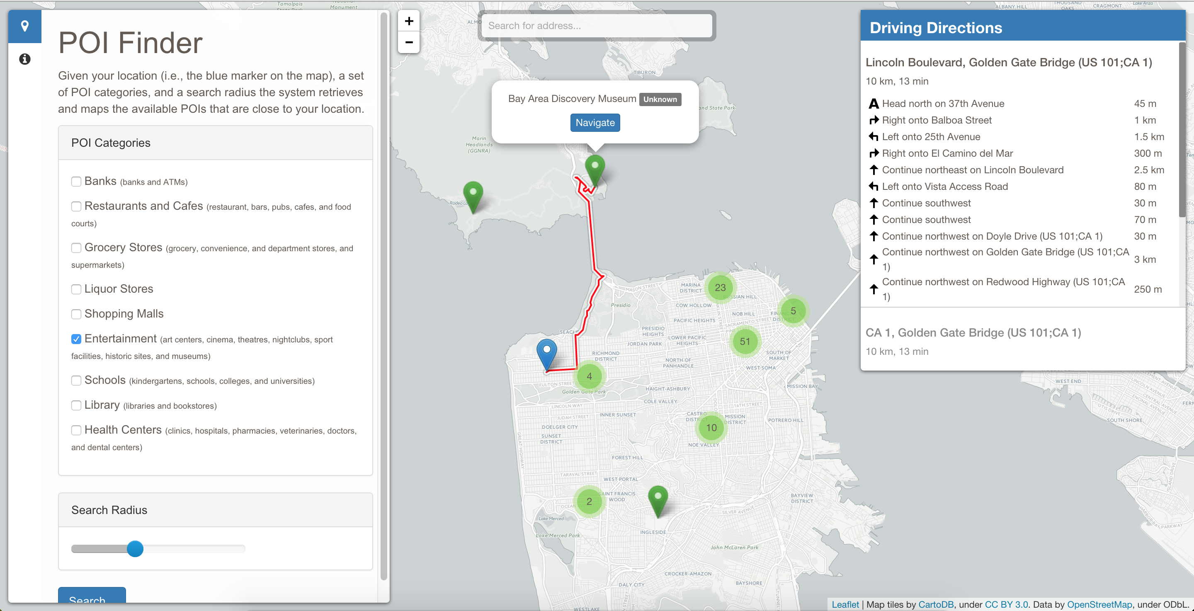Viewport: 1194px width, 611px height.
Task: Click the location marker sidebar tab icon
Action: [x=24, y=26]
